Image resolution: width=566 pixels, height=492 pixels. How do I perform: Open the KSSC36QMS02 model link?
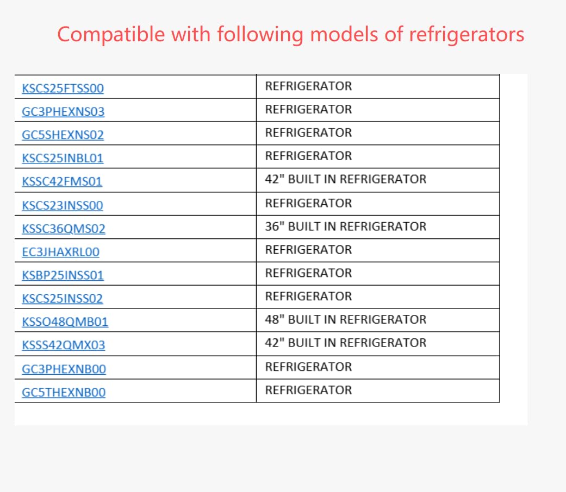(64, 229)
